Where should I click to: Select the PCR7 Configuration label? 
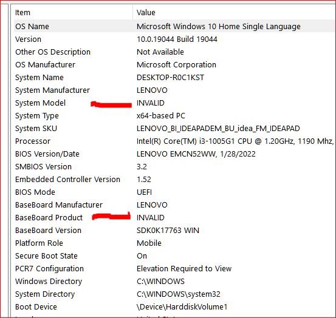point(49,269)
